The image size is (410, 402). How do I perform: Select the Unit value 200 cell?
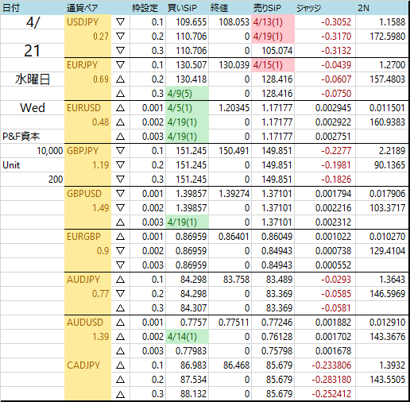[33, 180]
